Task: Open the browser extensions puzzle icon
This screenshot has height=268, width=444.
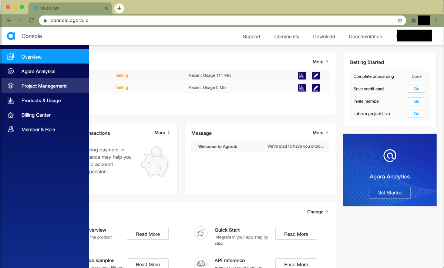Action: pos(414,20)
